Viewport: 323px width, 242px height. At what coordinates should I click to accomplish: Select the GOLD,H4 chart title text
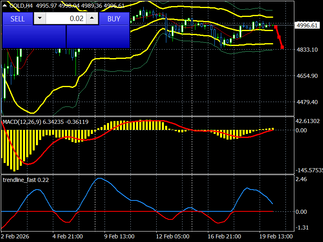click(x=21, y=6)
